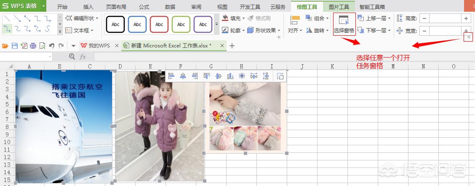This screenshot has width=475, height=186.
Task: Open the WPS 表格 application menu arrow
Action: 44,6
